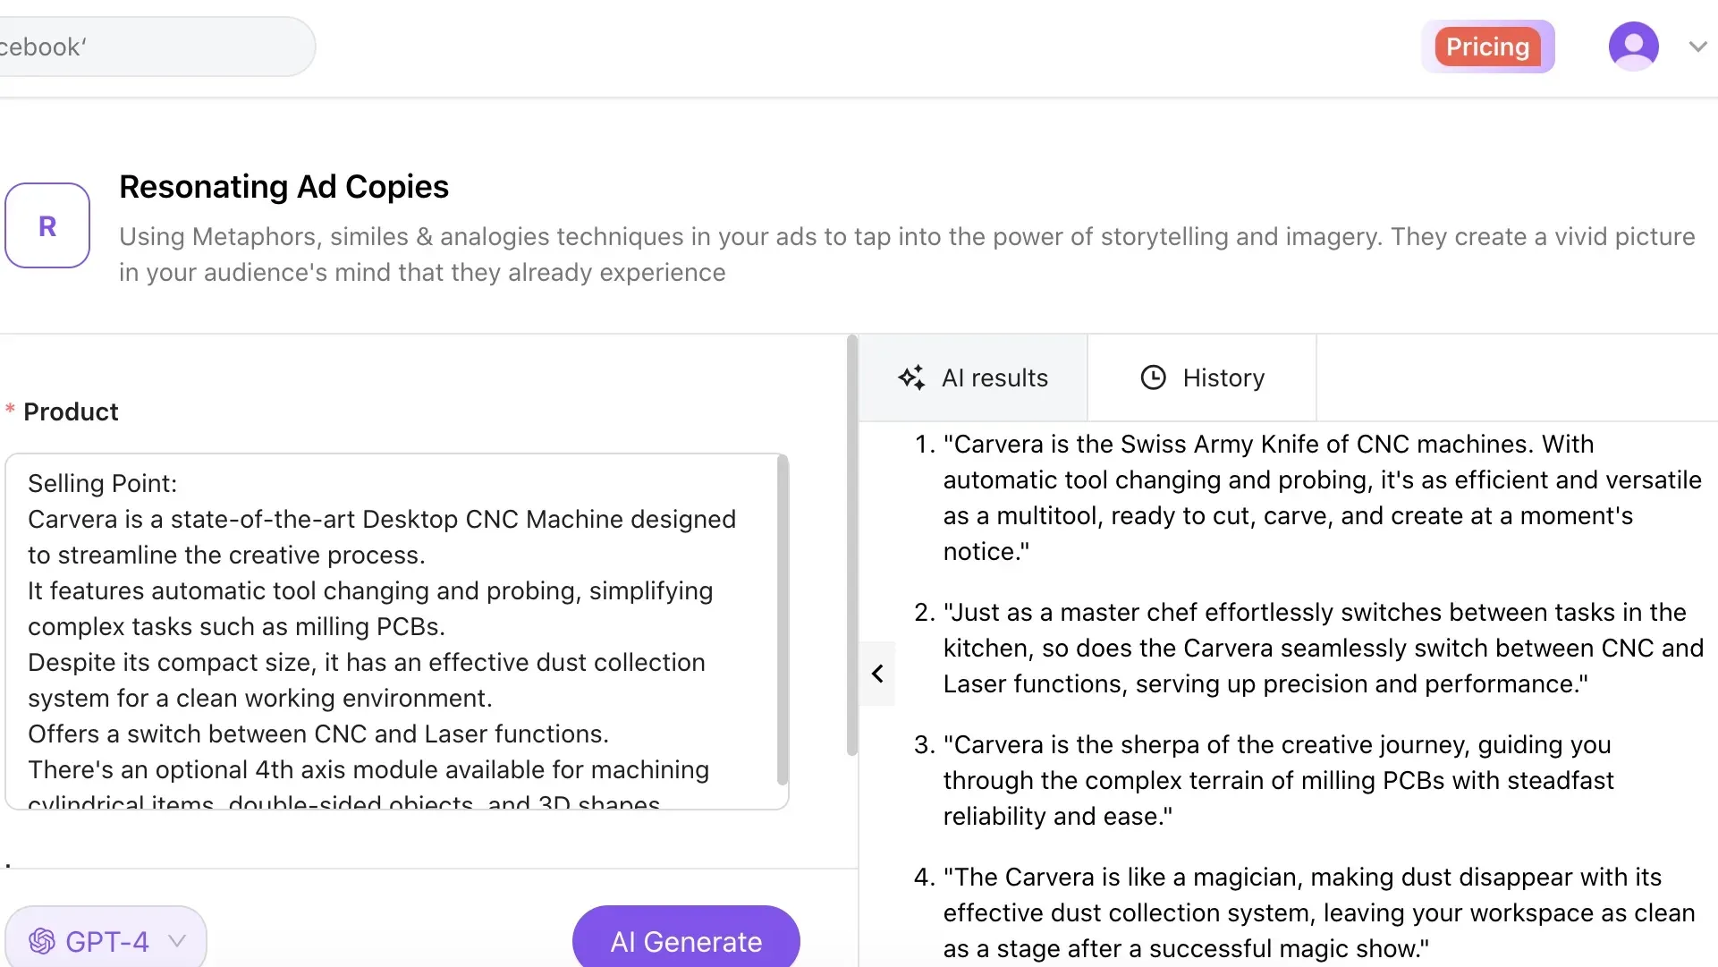Collapse the input panel using the left chevron
The height and width of the screenshot is (967, 1718).
tap(877, 674)
